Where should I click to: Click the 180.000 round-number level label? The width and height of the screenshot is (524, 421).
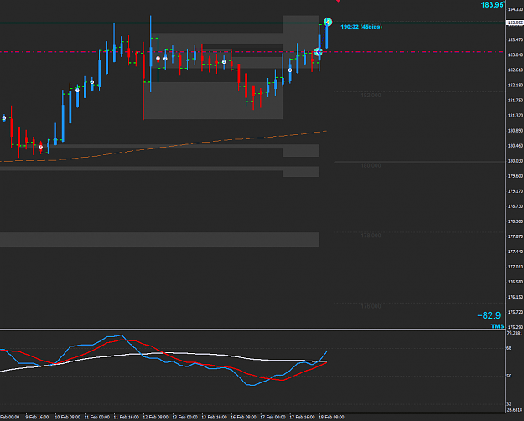coord(371,166)
